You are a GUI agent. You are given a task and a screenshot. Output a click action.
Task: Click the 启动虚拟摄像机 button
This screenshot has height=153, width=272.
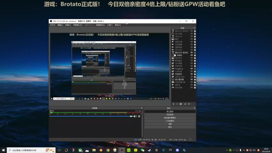coord(170,118)
